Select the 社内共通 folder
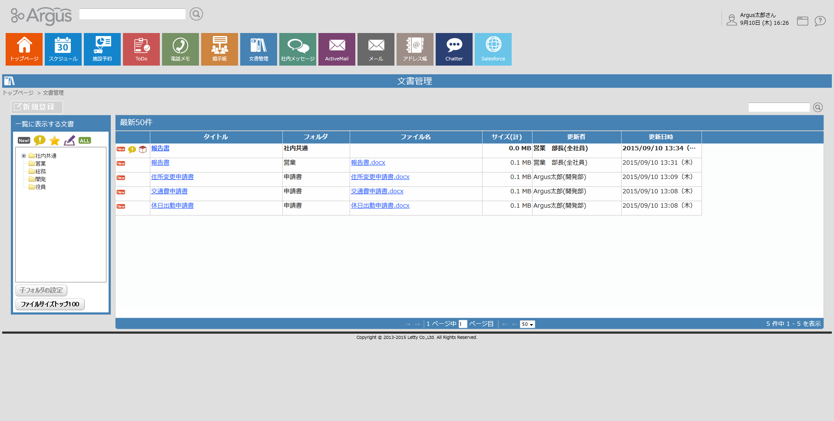Viewport: 834px width, 421px height. tap(46, 156)
